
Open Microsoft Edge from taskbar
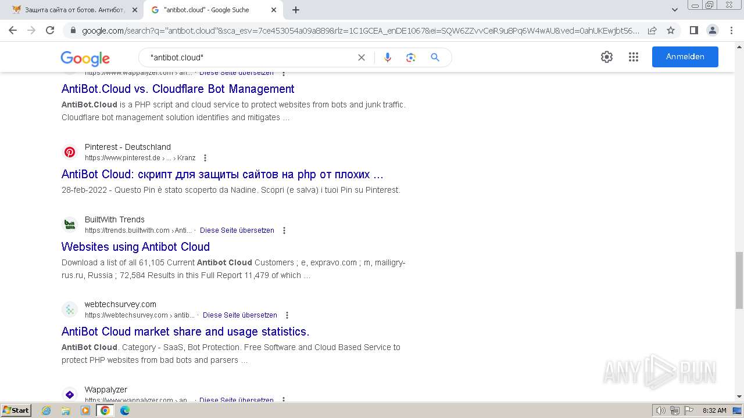(x=125, y=410)
